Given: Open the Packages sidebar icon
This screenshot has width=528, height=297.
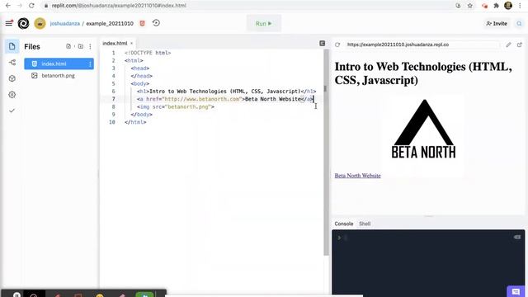Looking at the screenshot, I should (x=12, y=78).
